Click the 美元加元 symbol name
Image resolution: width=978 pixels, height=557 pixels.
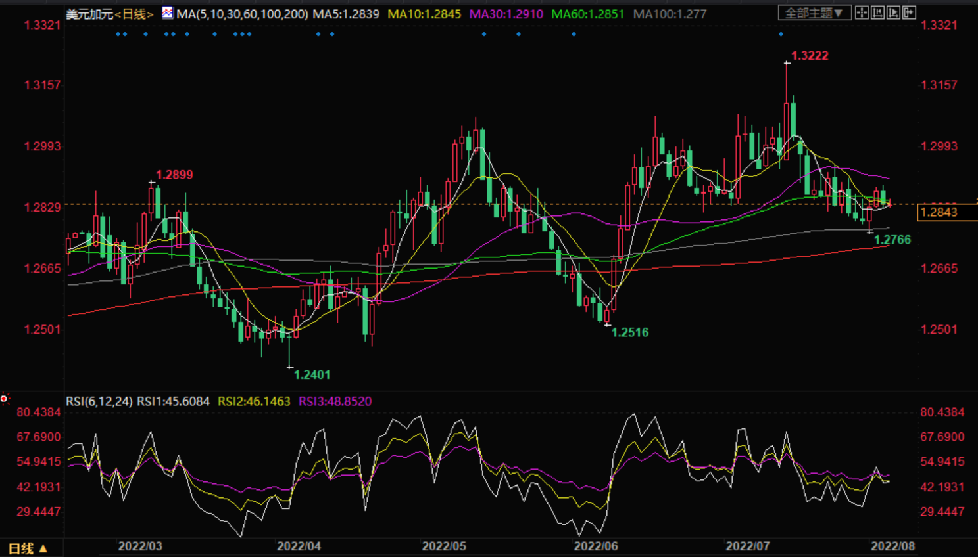point(89,14)
